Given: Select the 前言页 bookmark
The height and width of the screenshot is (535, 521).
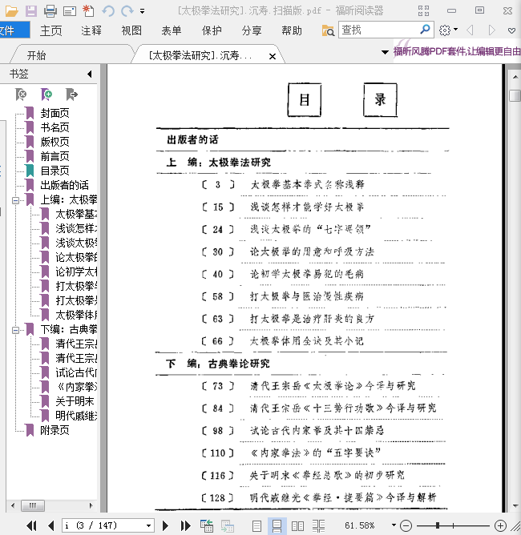Looking at the screenshot, I should click(x=55, y=156).
